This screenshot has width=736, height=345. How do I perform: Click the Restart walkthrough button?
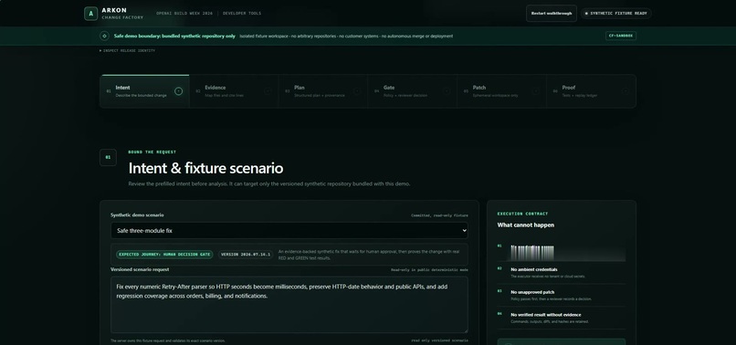[x=551, y=13]
